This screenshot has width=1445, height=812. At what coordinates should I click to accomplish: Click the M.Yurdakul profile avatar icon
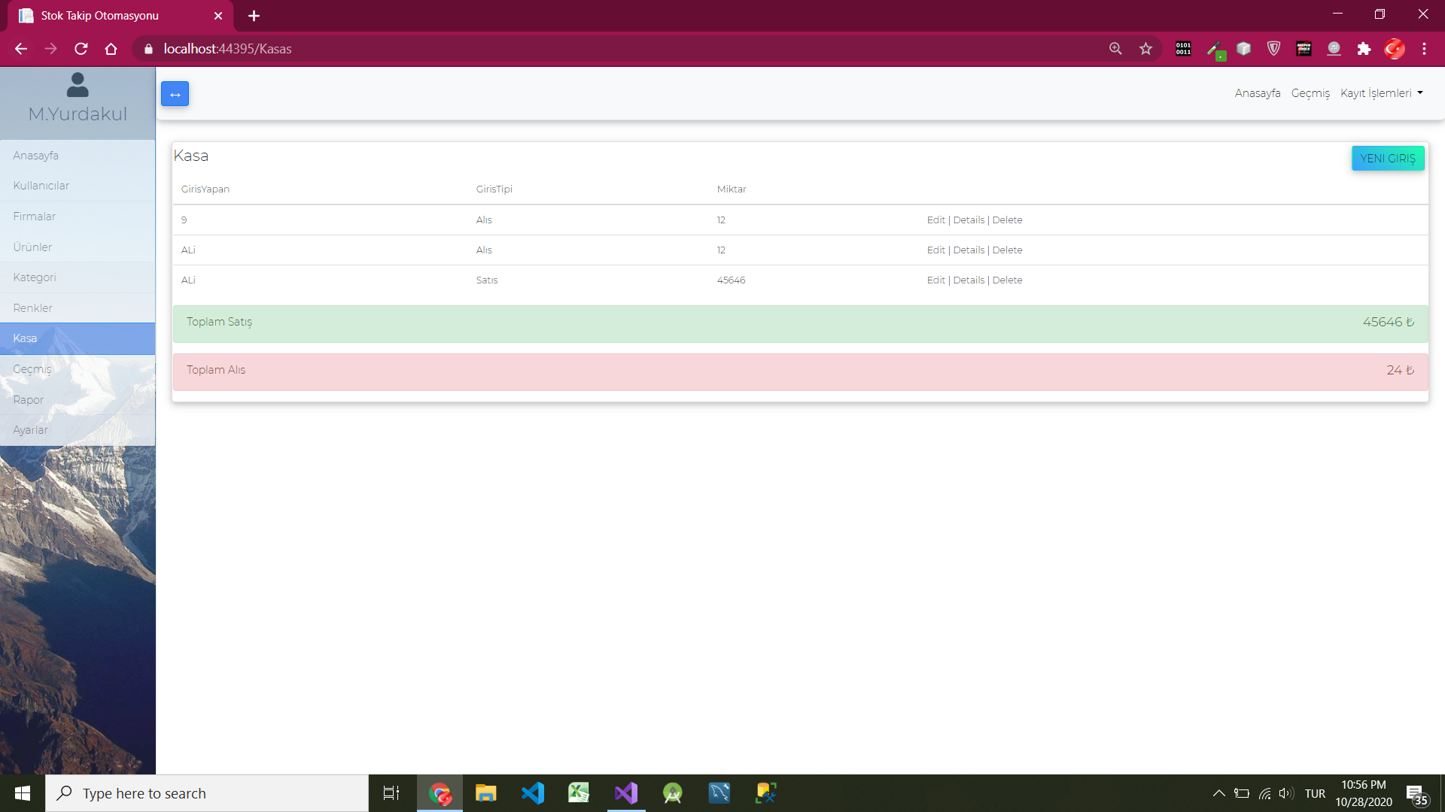[78, 84]
